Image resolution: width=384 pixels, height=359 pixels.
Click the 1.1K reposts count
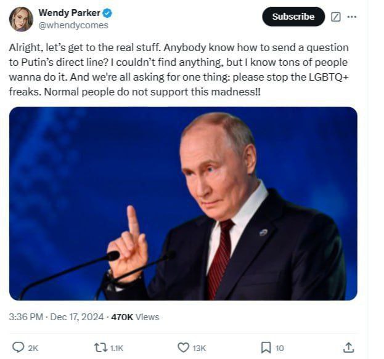[x=116, y=348]
